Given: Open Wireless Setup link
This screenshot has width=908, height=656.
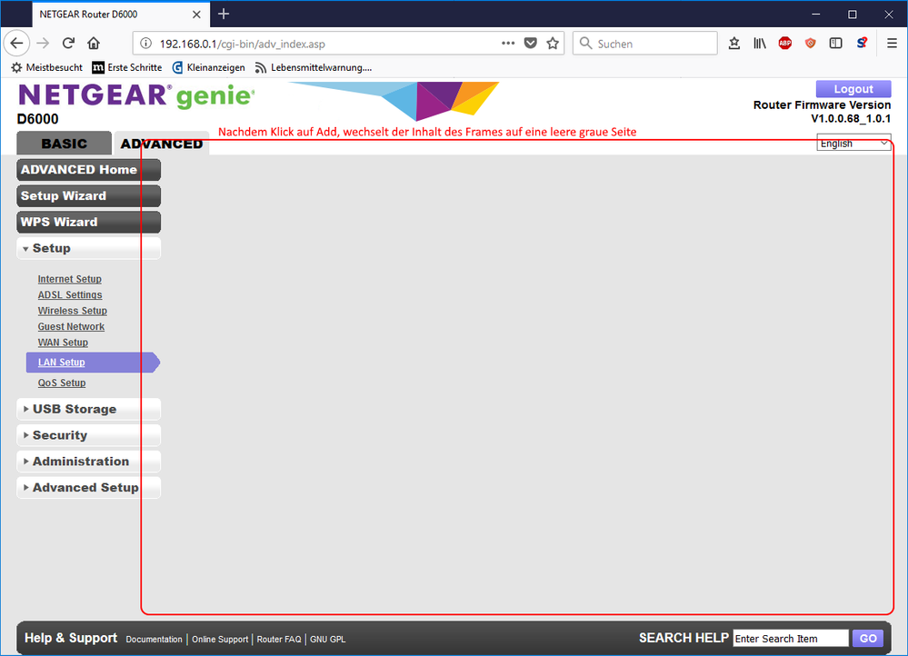Looking at the screenshot, I should pyautogui.click(x=73, y=311).
